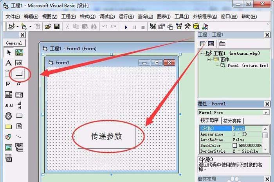Click the Add Form toolbar icon
The width and height of the screenshot is (274, 182).
(24, 27)
